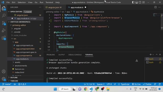Open the taskbar Search box
Image resolution: width=163 pixels, height=92 pixels.
[x=65, y=89]
